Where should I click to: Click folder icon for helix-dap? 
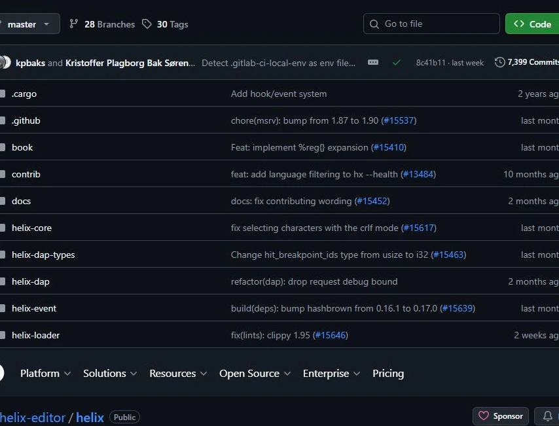point(3,281)
